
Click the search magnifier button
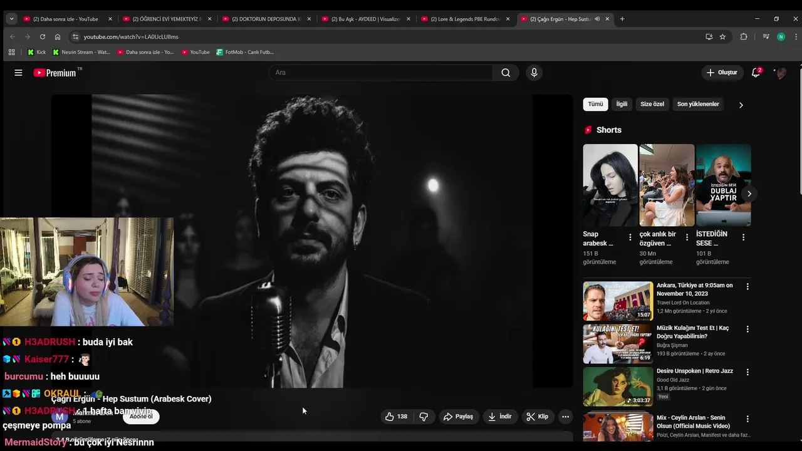coord(506,73)
